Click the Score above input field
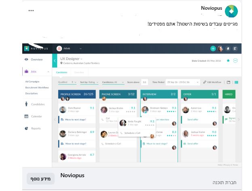 pyautogui.click(x=144, y=82)
